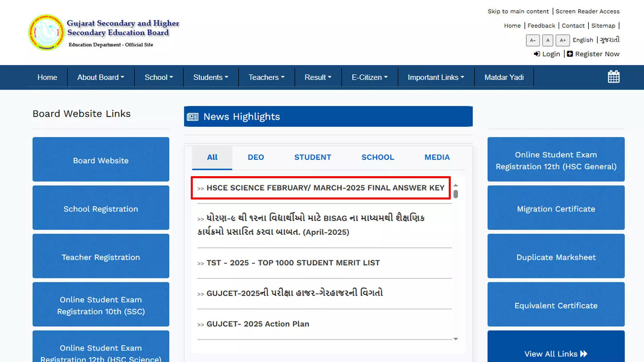
Task: Open the Teachers dropdown menu
Action: [266, 77]
